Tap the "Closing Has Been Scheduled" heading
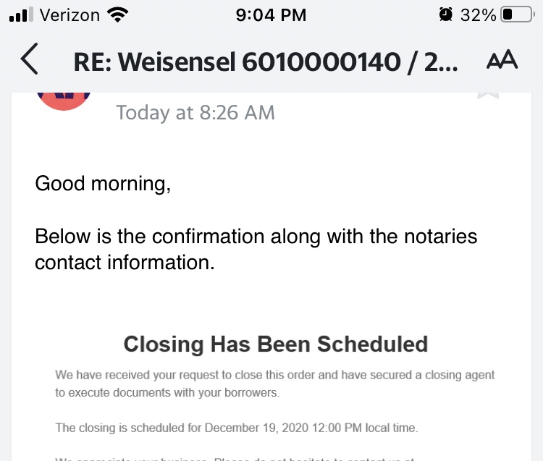543x461 pixels. click(x=276, y=343)
